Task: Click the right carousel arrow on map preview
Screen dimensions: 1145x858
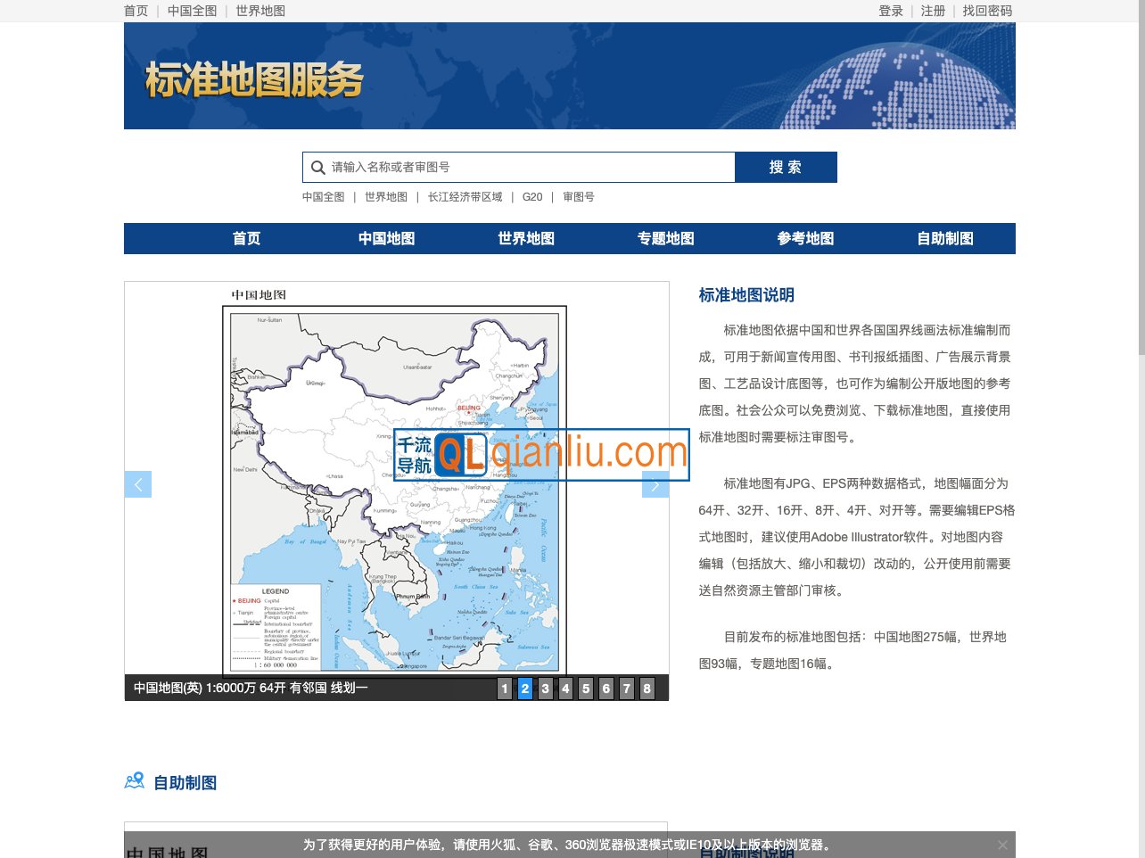Action: pyautogui.click(x=655, y=484)
